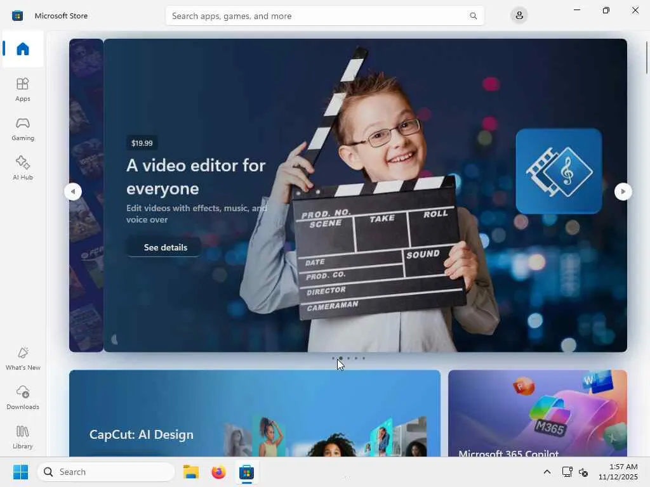The height and width of the screenshot is (487, 650).
Task: Select the fifth carousel page dot
Action: click(x=364, y=358)
